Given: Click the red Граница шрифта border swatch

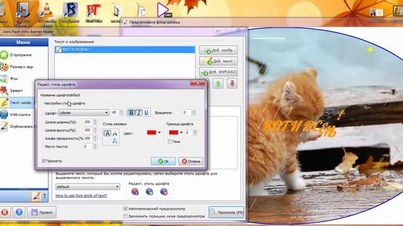Looking at the screenshot, I should (174, 132).
